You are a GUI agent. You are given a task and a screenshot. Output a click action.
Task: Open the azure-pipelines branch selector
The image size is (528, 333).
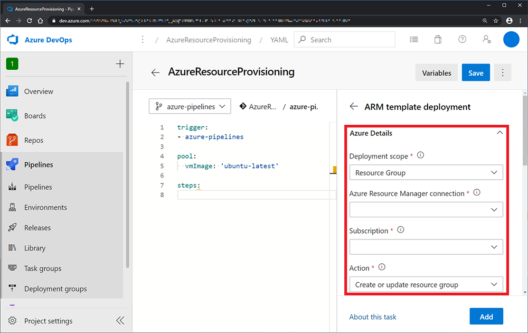(x=190, y=106)
